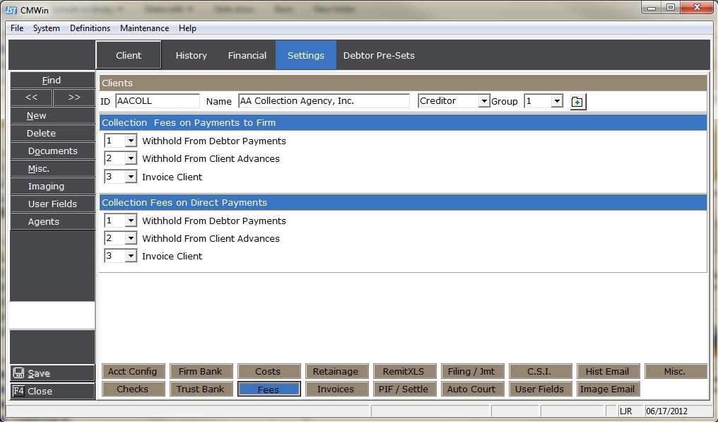
Task: Click the folder-plus icon beside the Group field
Action: (577, 102)
